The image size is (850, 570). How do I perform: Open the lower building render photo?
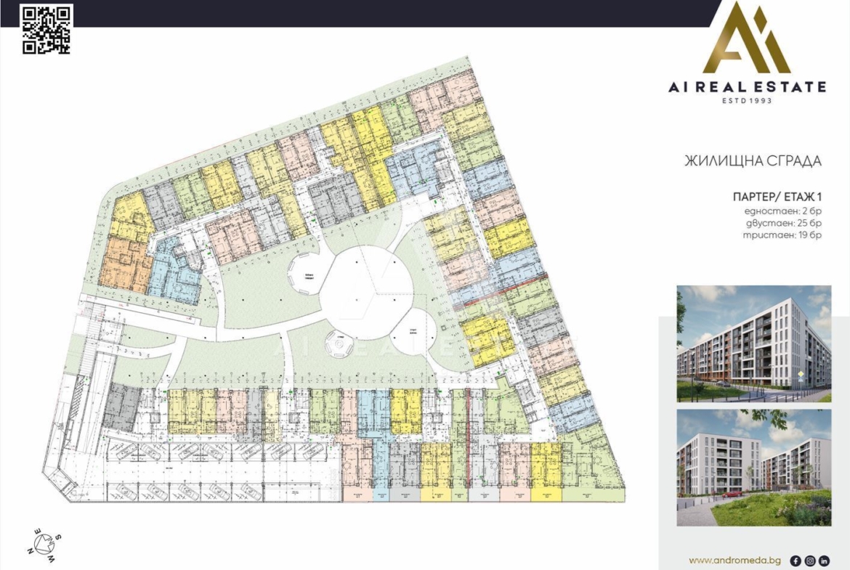[754, 468]
